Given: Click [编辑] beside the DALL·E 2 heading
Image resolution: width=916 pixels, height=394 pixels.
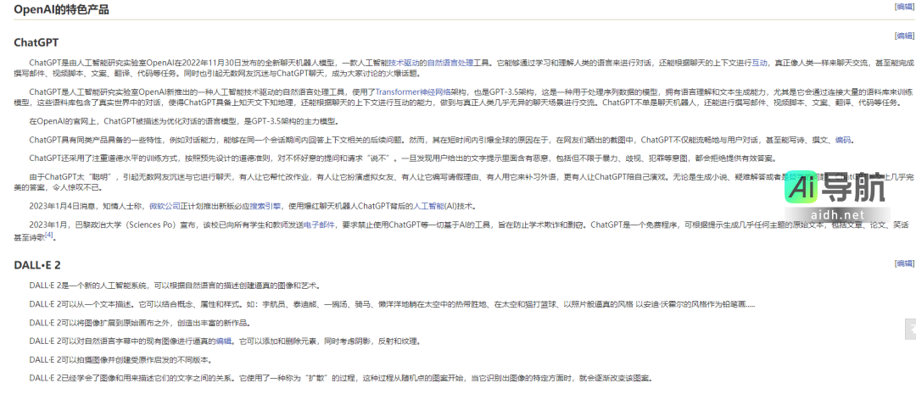Looking at the screenshot, I should pos(905,264).
